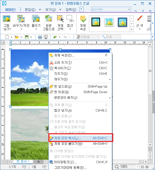
Task: Click the print icon in the toolbar
Action: coord(40,37)
